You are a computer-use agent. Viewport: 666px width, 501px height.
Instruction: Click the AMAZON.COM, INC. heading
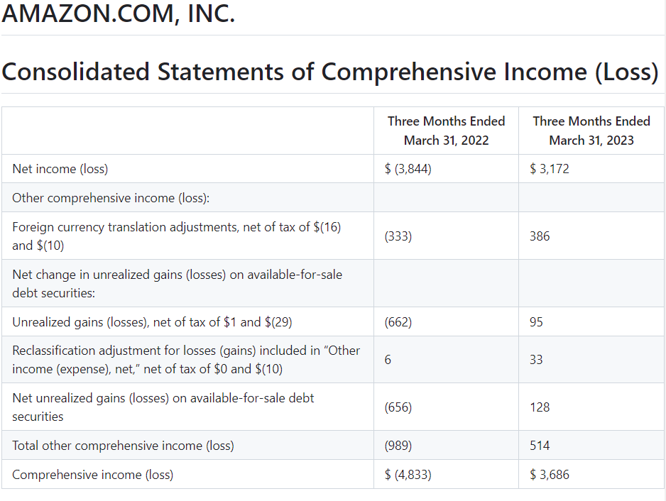(118, 13)
